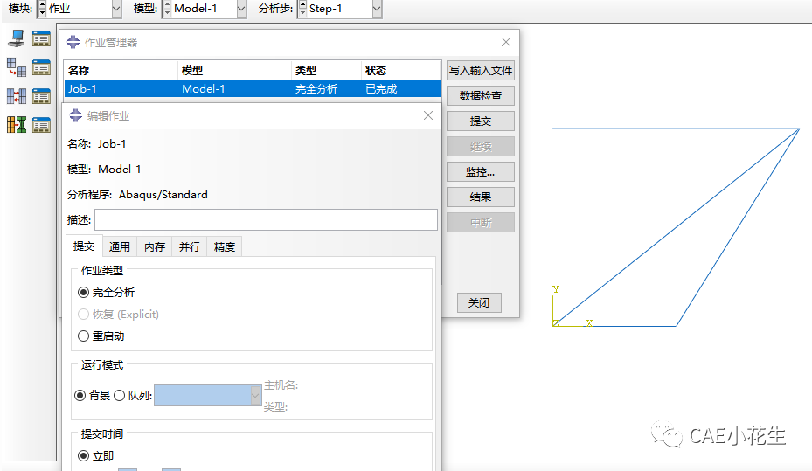Screen dimensions: 812x471
Task: Select the Job-1 row in job list
Action: [253, 88]
